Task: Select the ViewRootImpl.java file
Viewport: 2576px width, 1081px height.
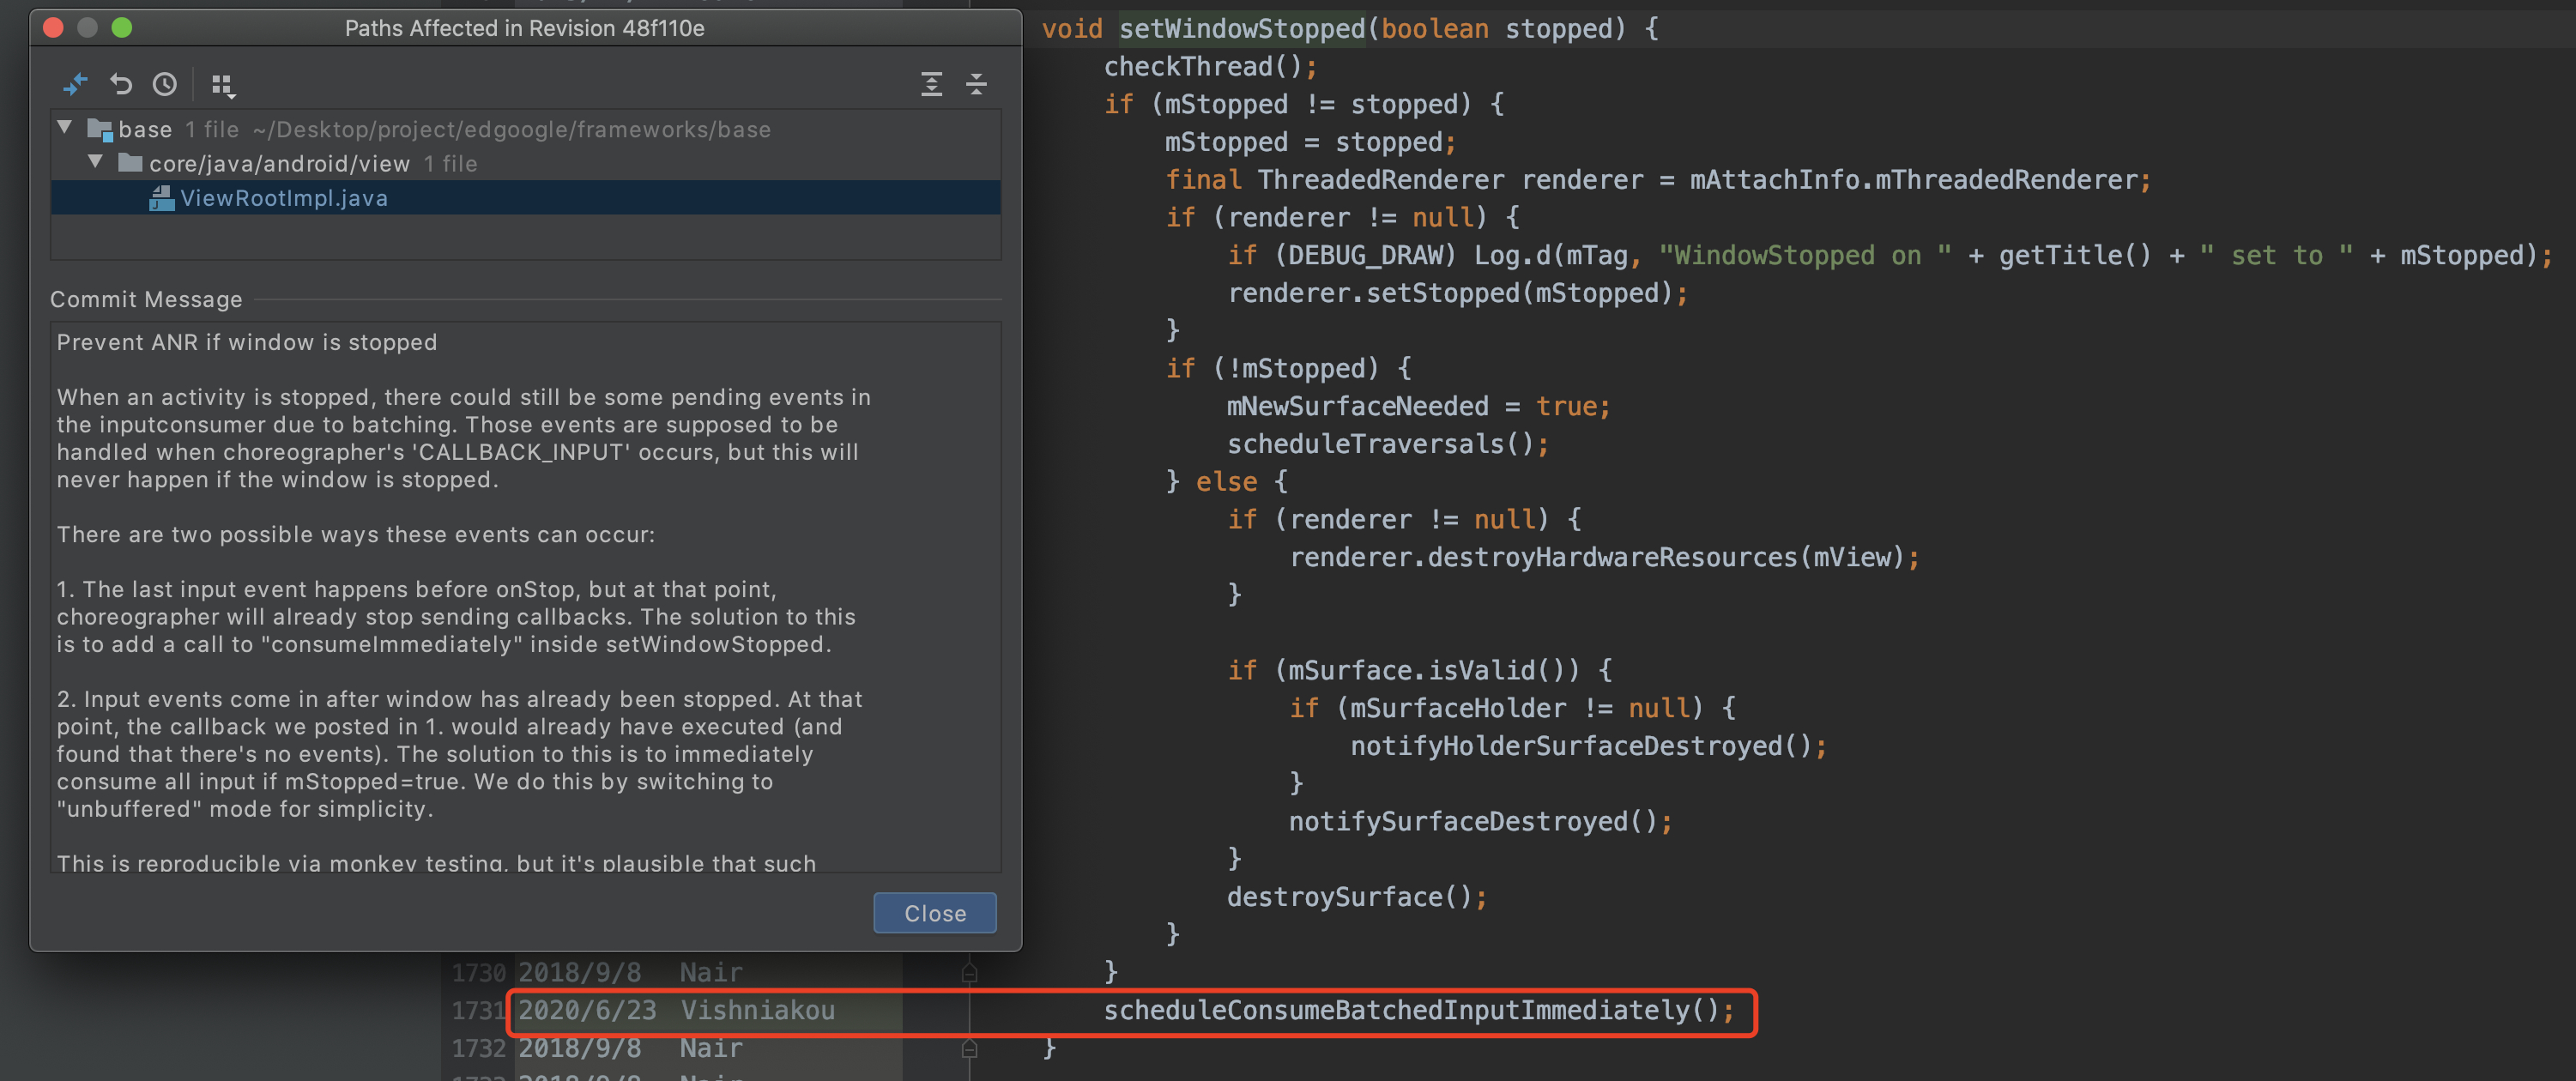Action: point(284,198)
